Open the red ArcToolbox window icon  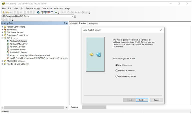click(49, 12)
